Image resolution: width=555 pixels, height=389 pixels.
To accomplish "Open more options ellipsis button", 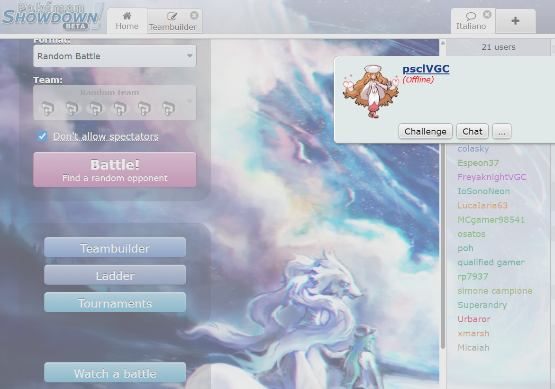I will tap(501, 131).
